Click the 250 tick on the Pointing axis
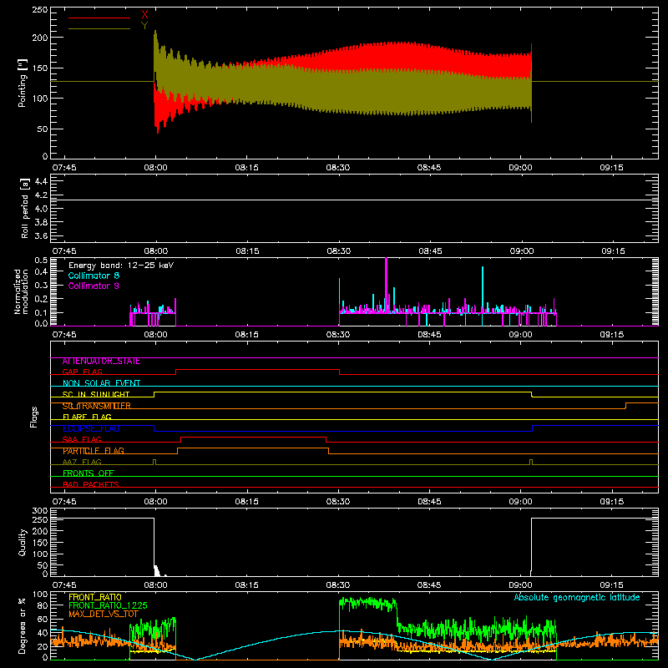Image resolution: width=668 pixels, height=668 pixels. pyautogui.click(x=39, y=9)
